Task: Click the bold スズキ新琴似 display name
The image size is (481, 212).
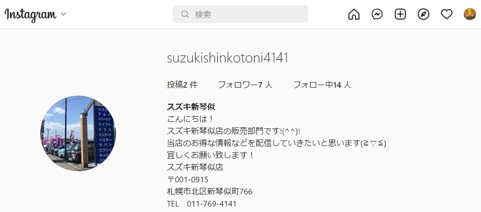Action: (x=191, y=107)
